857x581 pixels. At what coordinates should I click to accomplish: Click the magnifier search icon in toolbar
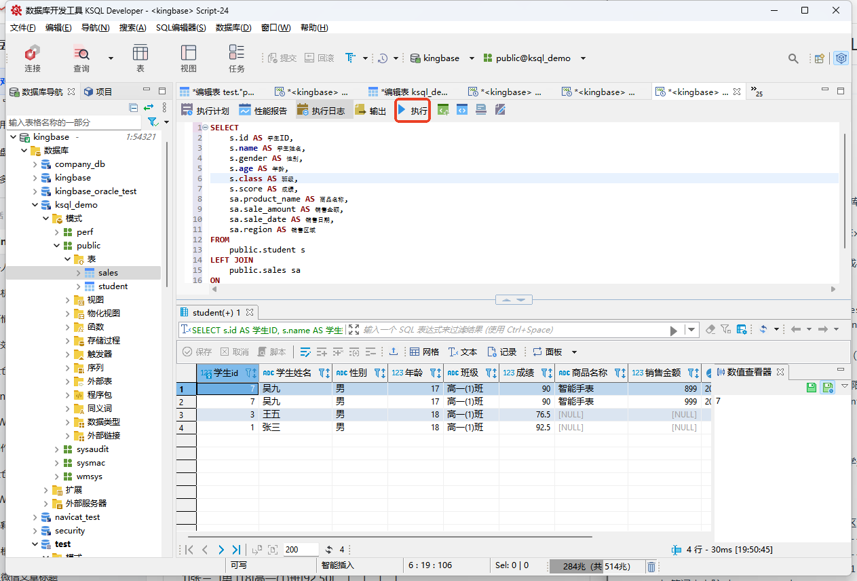click(793, 58)
